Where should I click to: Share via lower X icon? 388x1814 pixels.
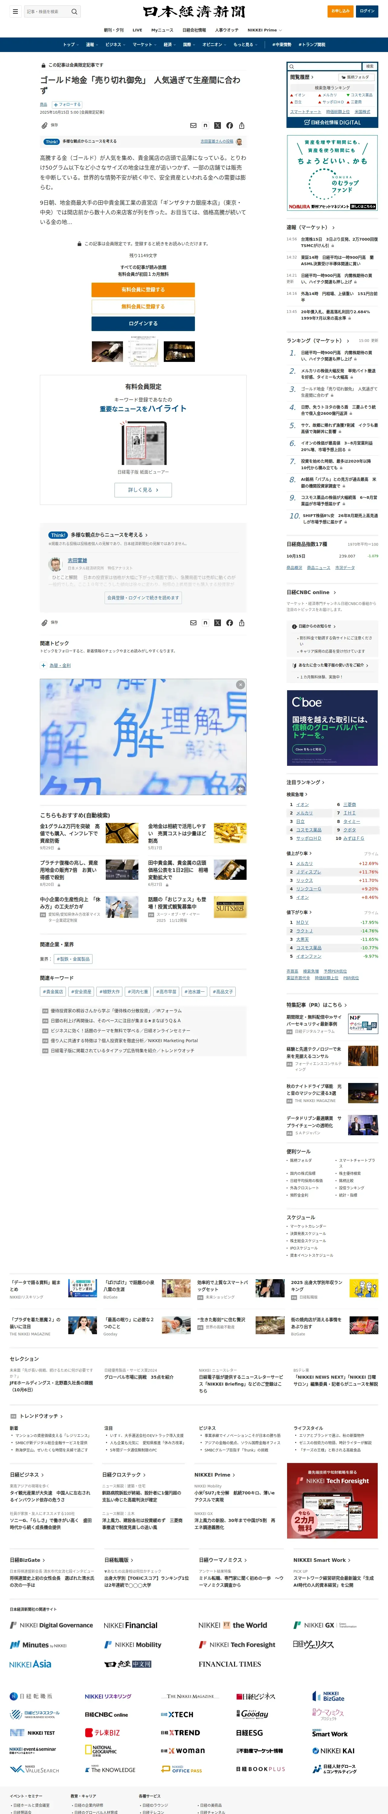click(x=218, y=623)
